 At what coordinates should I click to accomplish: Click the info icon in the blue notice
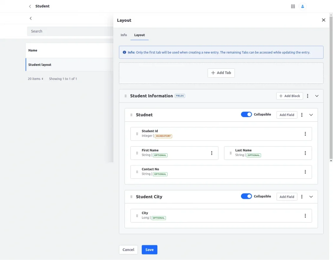pyautogui.click(x=125, y=52)
